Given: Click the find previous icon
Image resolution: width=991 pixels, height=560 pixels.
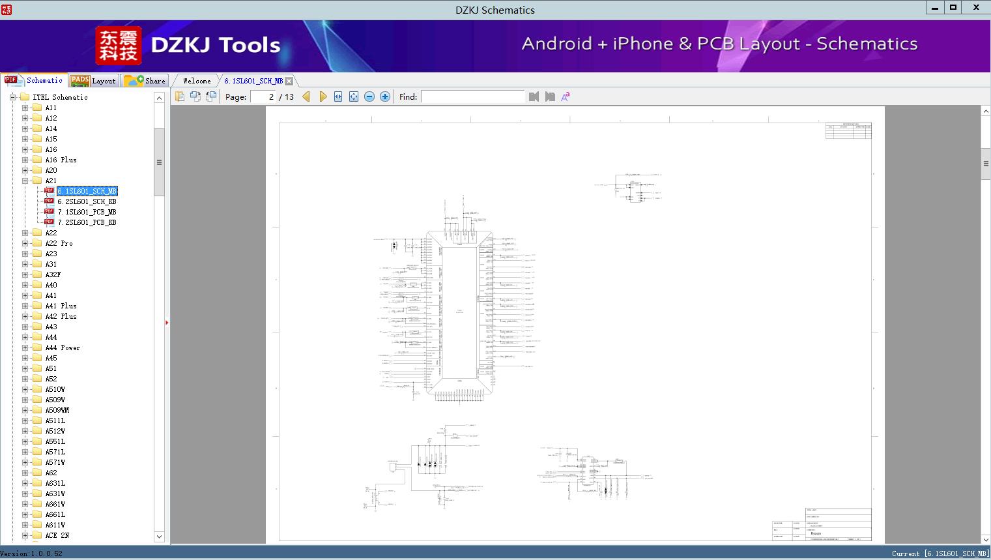Looking at the screenshot, I should point(534,96).
